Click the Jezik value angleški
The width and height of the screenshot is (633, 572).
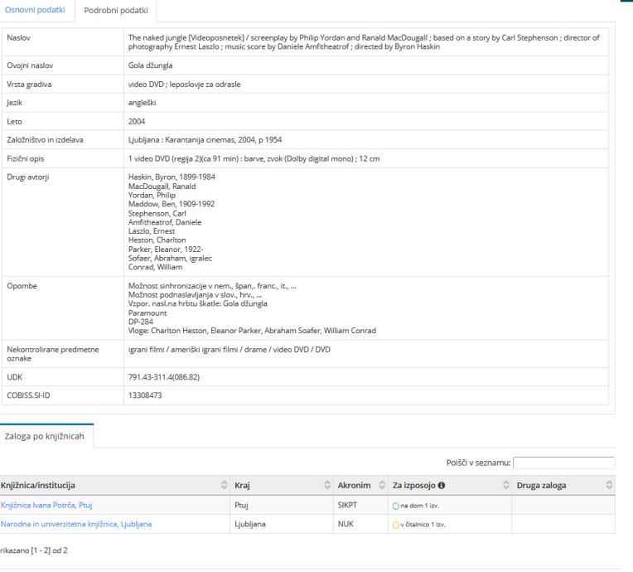coord(143,103)
